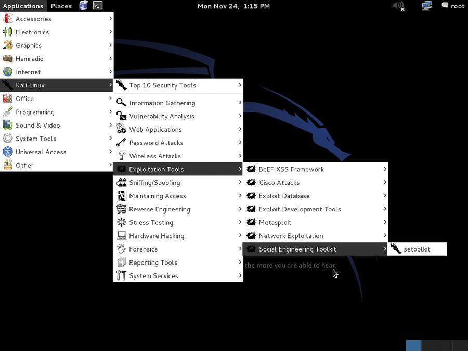The height and width of the screenshot is (351, 468).
Task: Click the muted volume icon
Action: (x=399, y=6)
